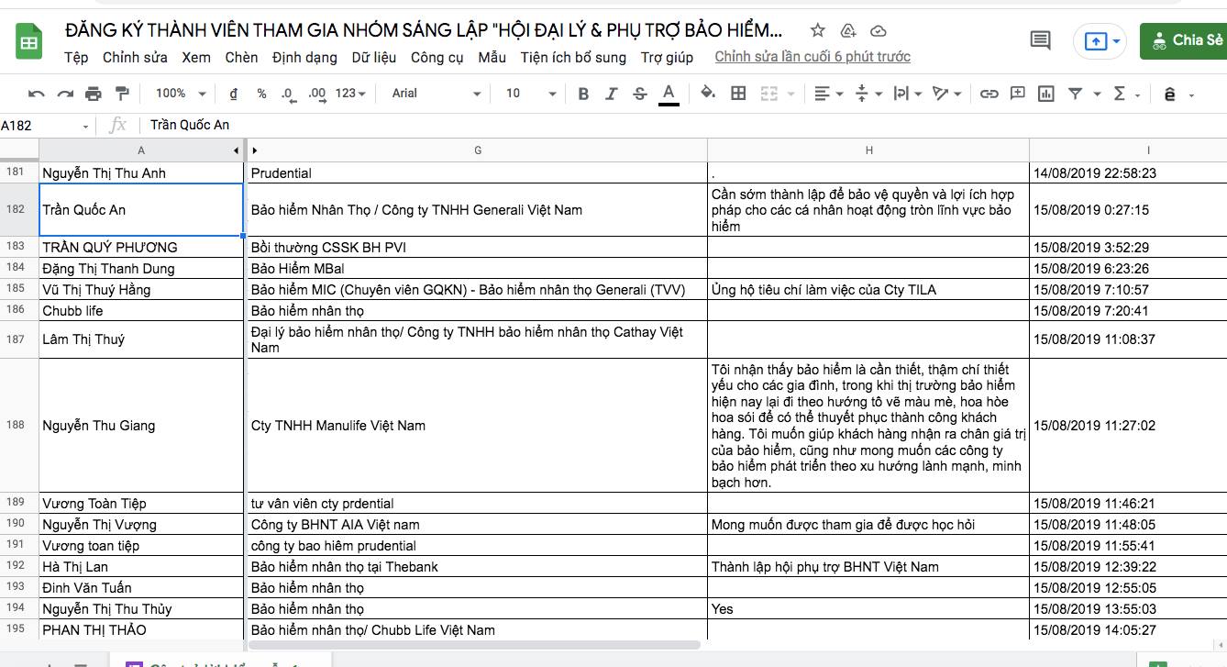The height and width of the screenshot is (667, 1227).
Task: Insert a comment via the toolbar icon
Action: [1017, 94]
